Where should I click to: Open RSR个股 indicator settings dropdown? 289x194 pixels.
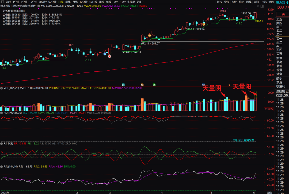pos(2,113)
